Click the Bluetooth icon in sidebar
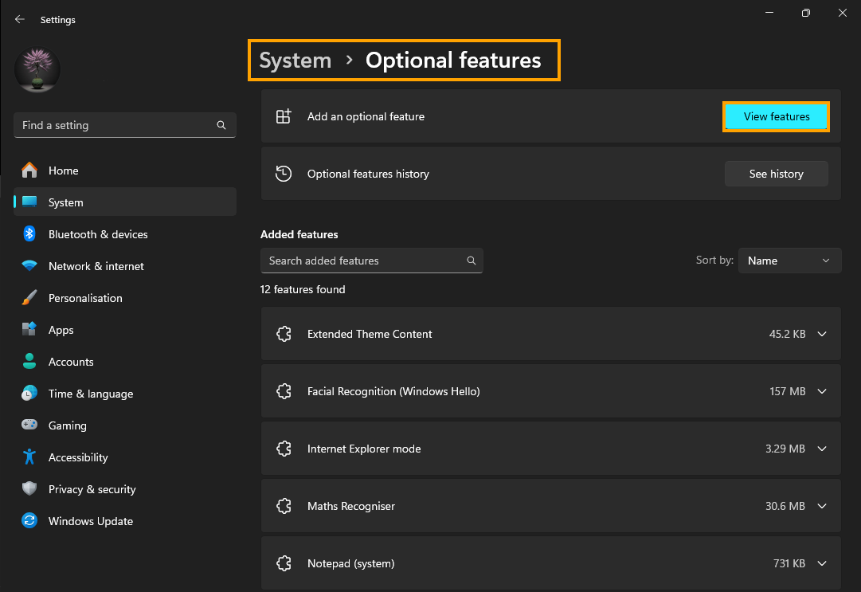This screenshot has width=861, height=592. [29, 234]
